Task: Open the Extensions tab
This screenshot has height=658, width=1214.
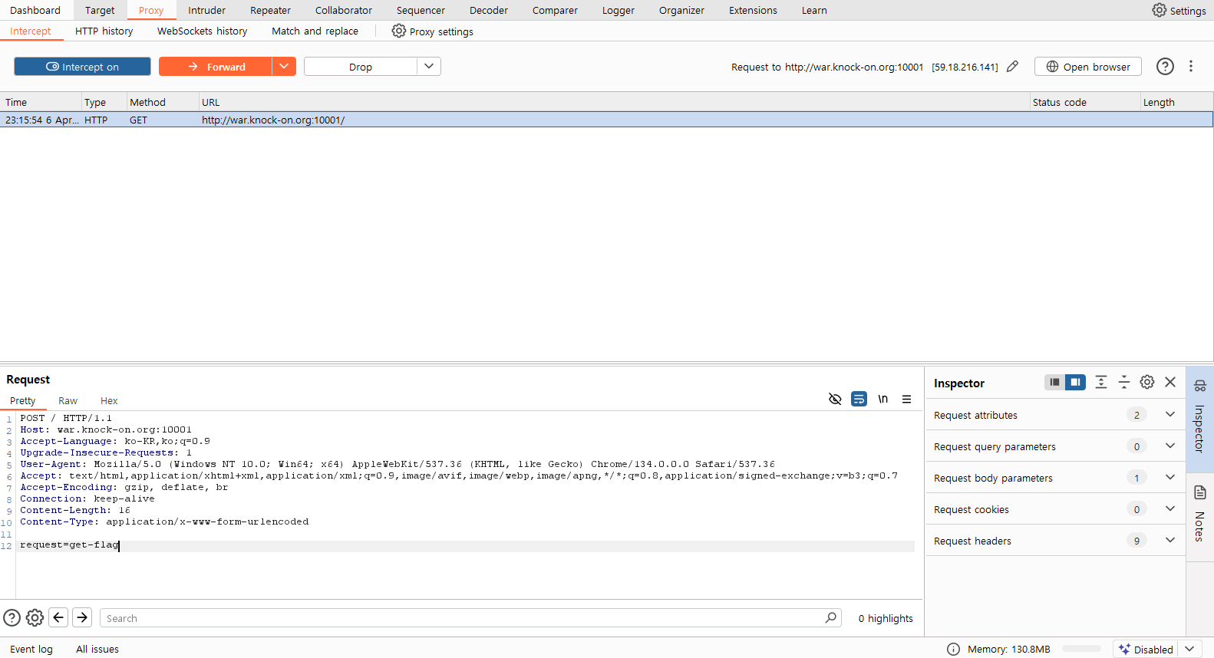Action: point(753,10)
